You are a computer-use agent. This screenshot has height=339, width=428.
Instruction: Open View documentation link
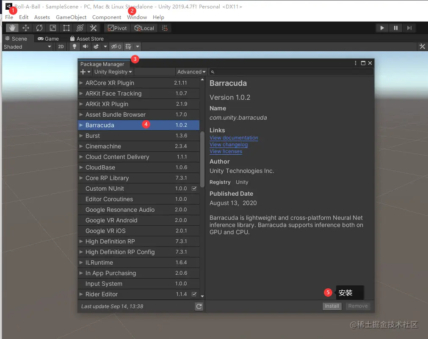point(234,138)
